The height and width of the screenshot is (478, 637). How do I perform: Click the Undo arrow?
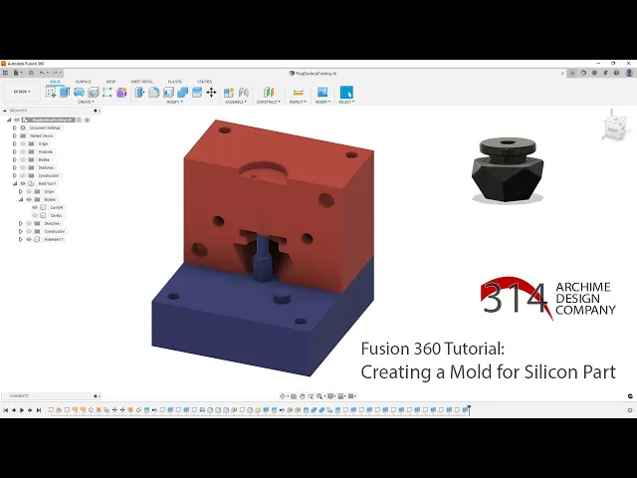click(x=42, y=73)
